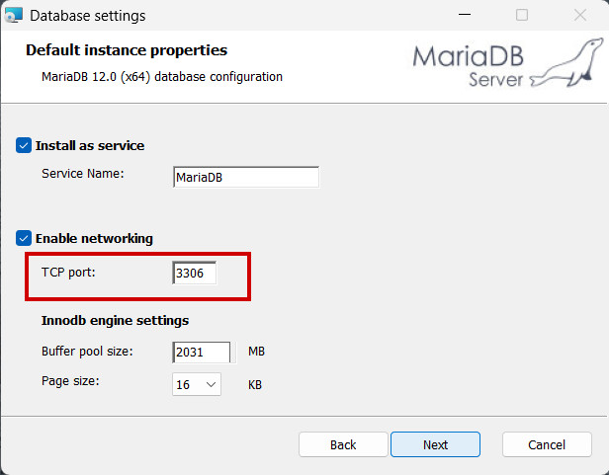609x475 pixels.
Task: Click the installer icon in title bar
Action: [x=13, y=15]
